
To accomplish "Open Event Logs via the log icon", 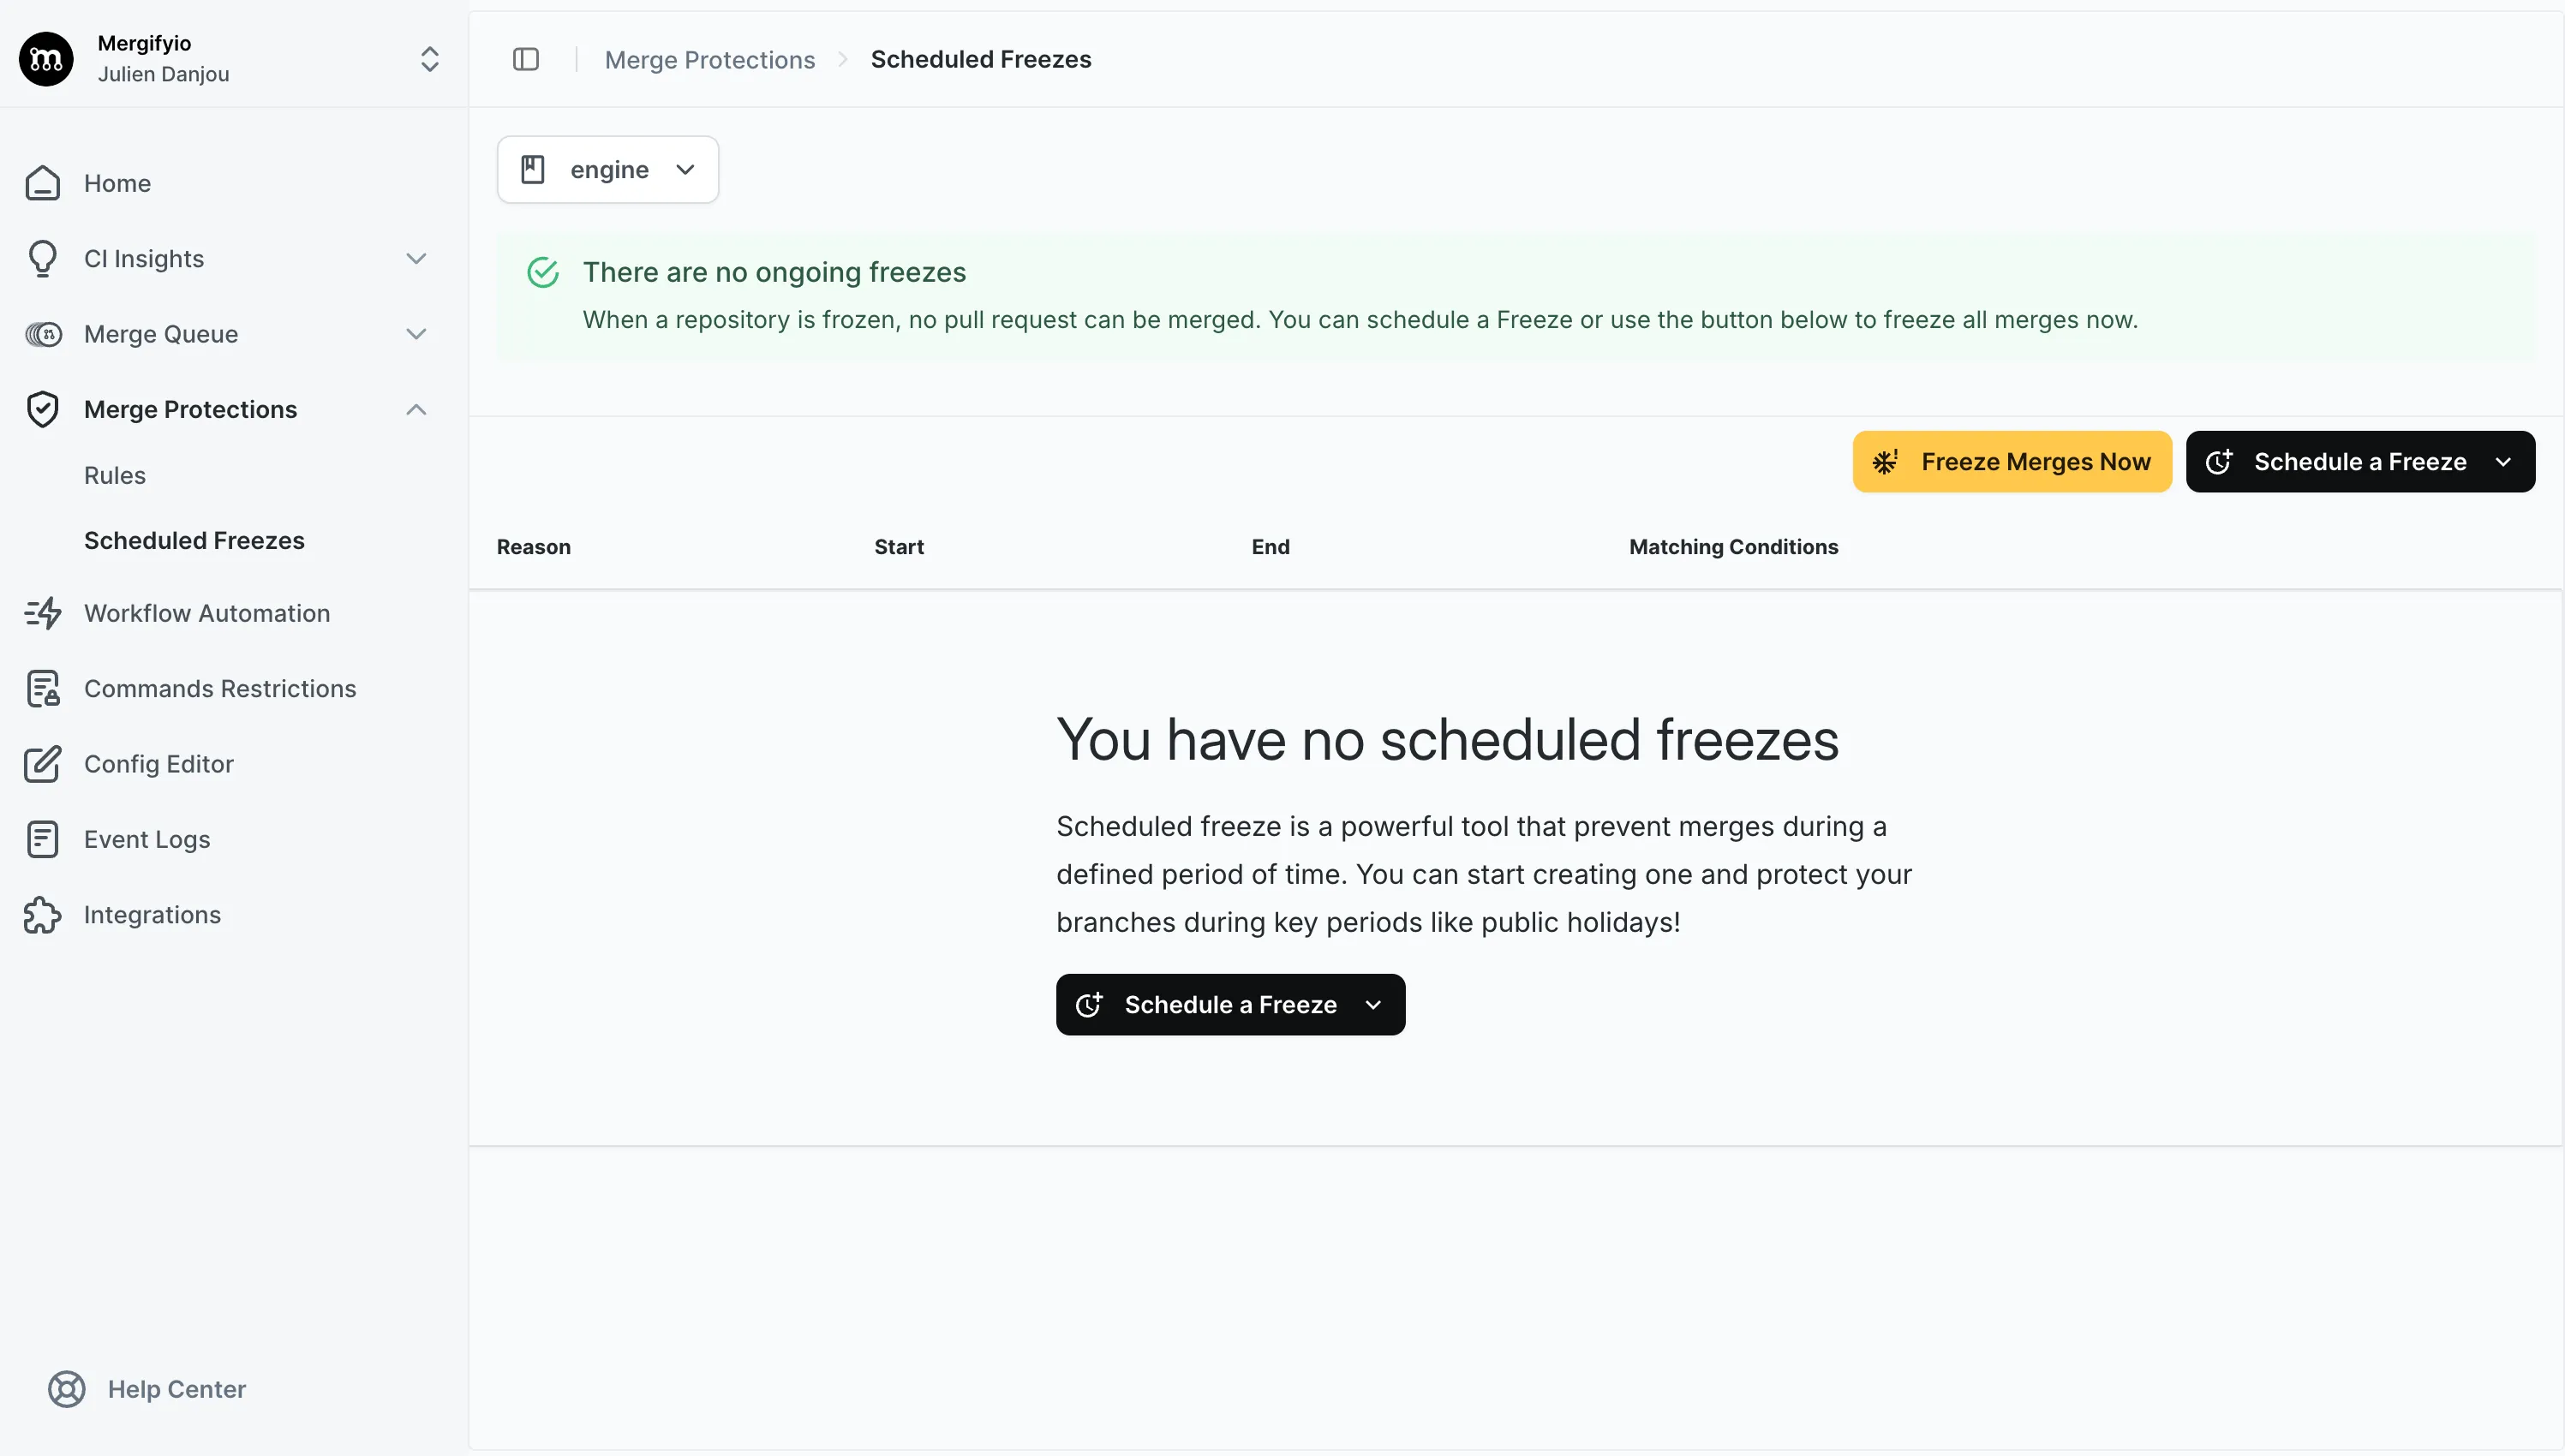I will [43, 839].
